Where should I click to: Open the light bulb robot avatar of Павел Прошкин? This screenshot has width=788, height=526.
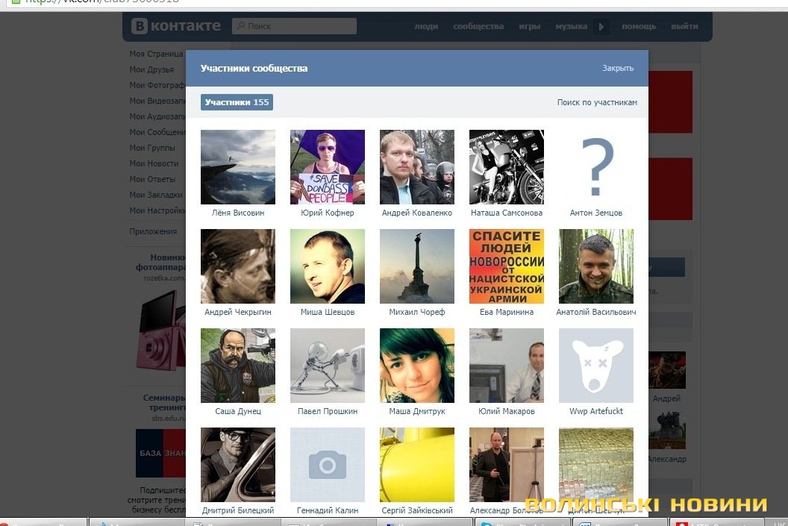click(327, 366)
